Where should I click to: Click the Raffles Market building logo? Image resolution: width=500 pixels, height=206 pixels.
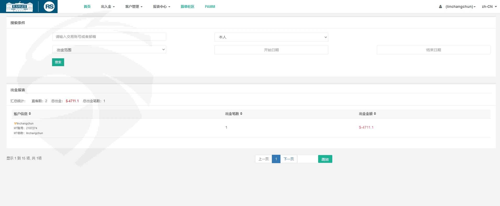pyautogui.click(x=19, y=7)
